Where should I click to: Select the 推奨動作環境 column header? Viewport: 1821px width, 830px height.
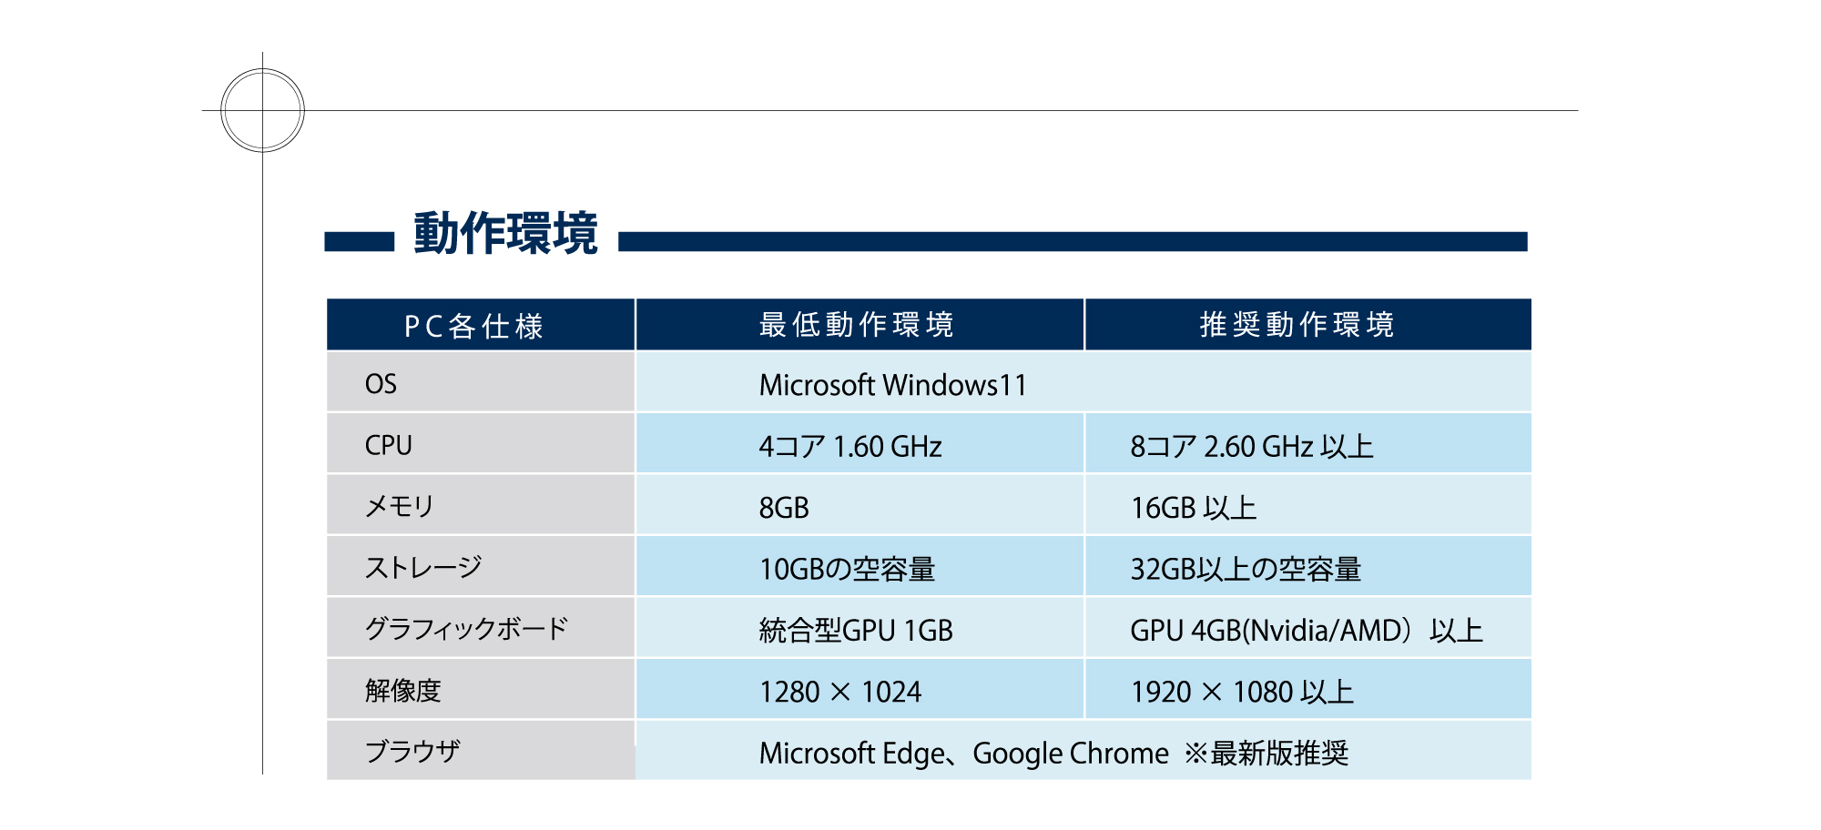coord(1297,325)
